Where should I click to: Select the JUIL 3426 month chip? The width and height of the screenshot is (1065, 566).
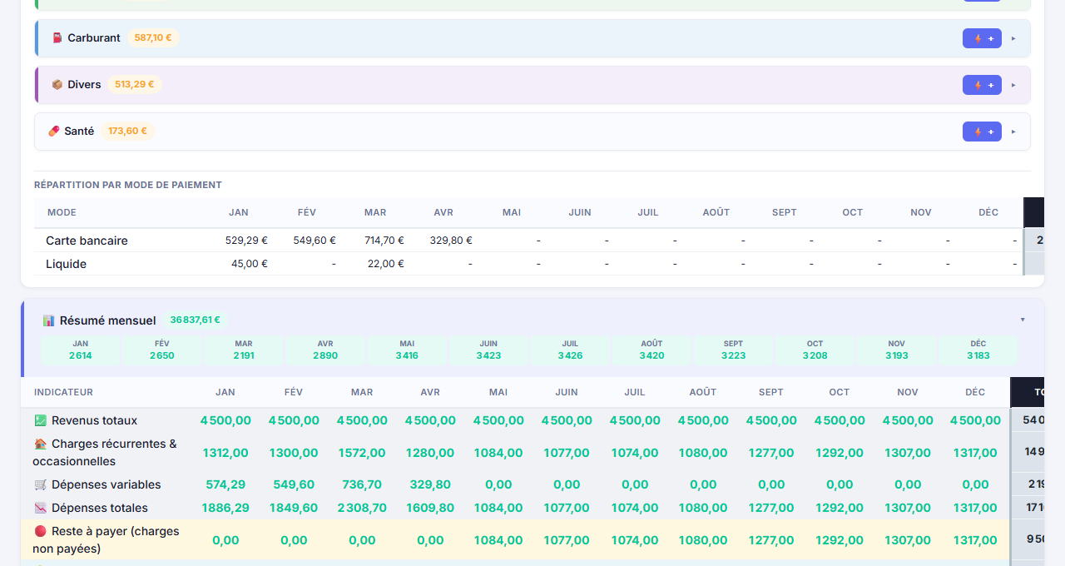(570, 350)
